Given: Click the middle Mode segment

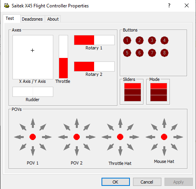Looking at the screenshot, I should (x=159, y=92).
